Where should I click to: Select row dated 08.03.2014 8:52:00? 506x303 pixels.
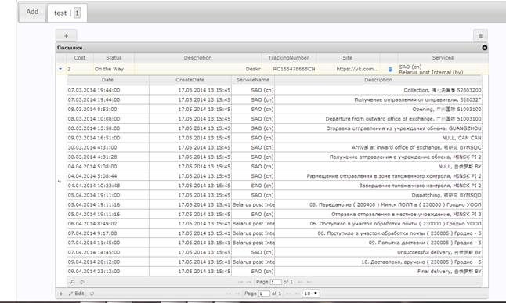(274, 110)
